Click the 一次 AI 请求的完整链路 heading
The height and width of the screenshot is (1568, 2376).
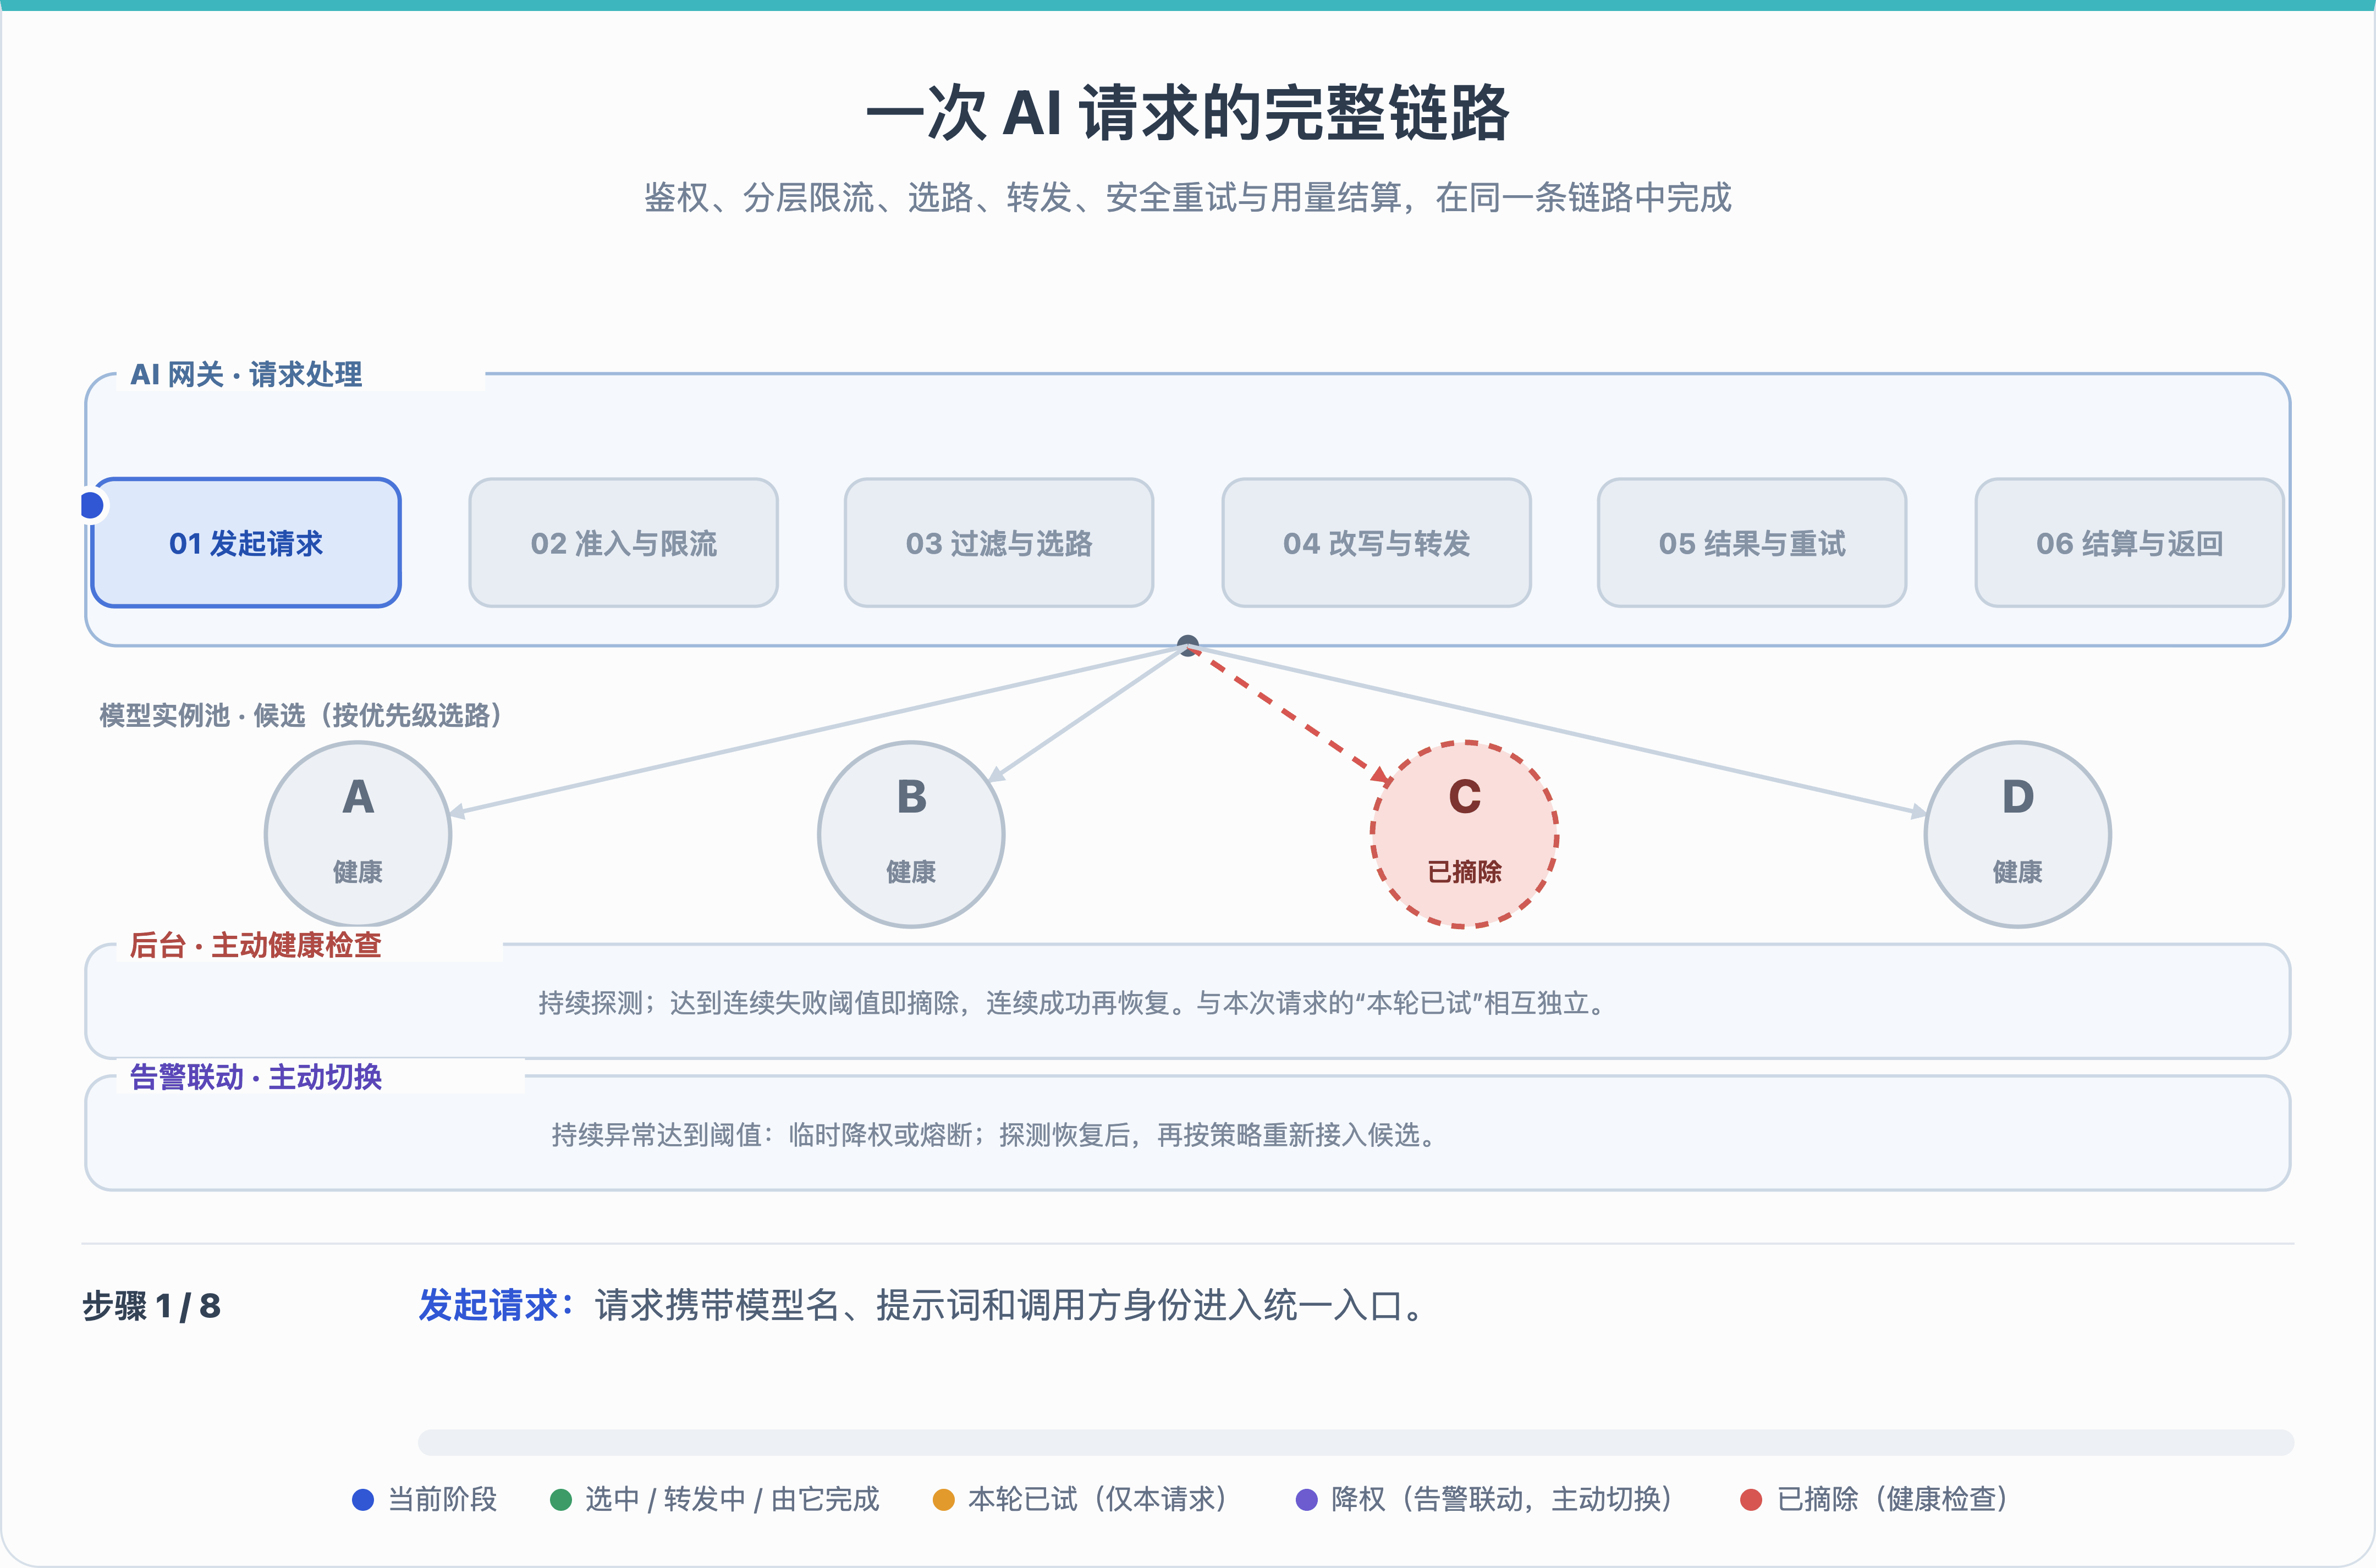(1187, 112)
